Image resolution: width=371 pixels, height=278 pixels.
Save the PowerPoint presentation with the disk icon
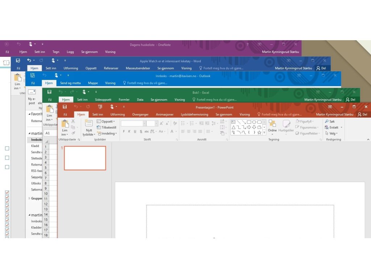click(x=64, y=107)
